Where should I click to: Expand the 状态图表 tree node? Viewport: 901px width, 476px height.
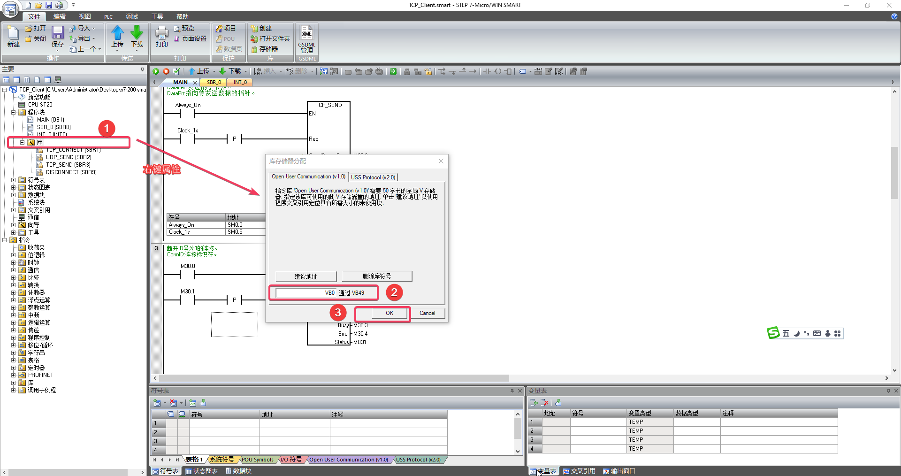point(13,187)
